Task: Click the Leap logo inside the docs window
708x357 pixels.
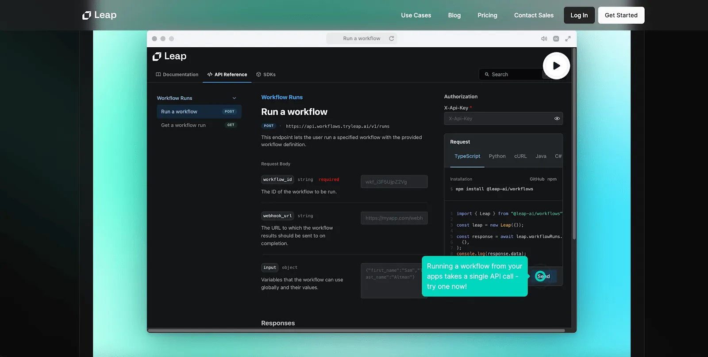Action: coord(169,56)
